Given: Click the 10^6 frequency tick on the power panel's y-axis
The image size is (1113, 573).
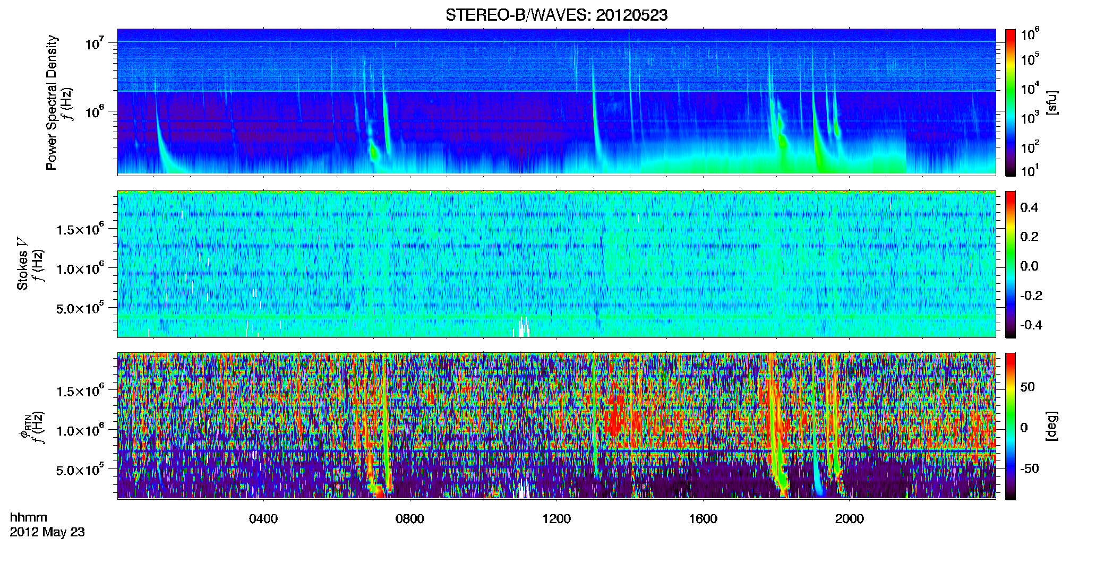Looking at the screenshot, I should click(95, 111).
